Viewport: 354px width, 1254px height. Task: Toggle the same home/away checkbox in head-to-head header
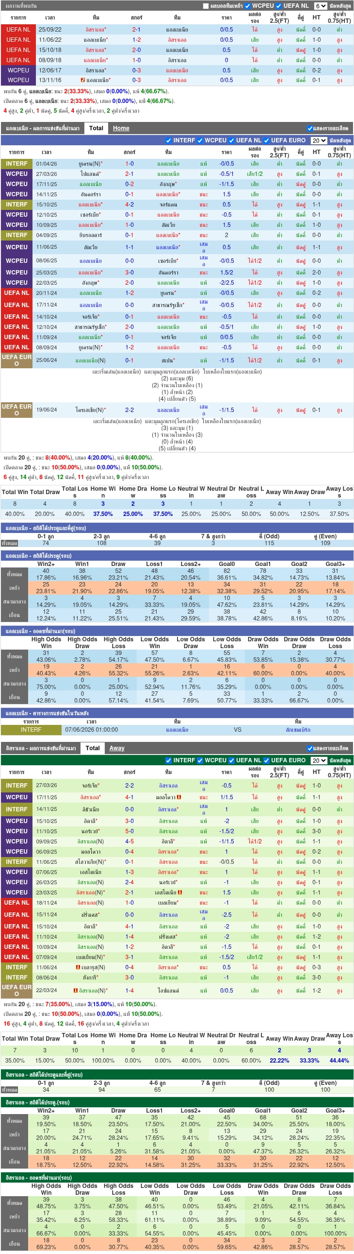point(206,6)
